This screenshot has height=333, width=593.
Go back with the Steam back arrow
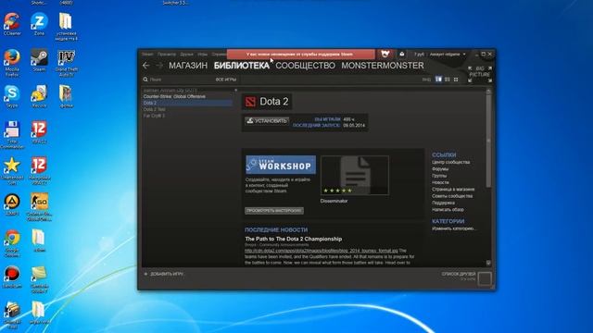[146, 66]
